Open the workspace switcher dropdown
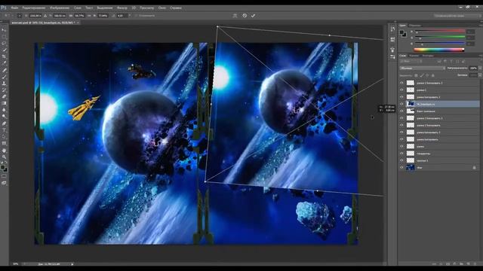This screenshot has height=271, width=483. click(x=457, y=15)
